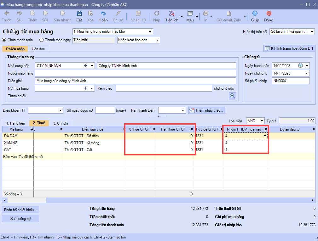Click the Phân bổ chiết khấu button
318x241 pixels.
pyautogui.click(x=20, y=210)
